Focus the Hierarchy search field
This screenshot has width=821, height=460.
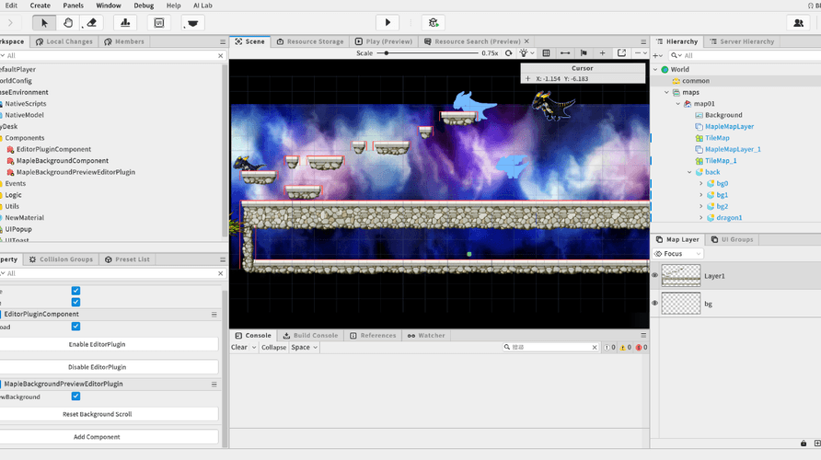tap(744, 55)
